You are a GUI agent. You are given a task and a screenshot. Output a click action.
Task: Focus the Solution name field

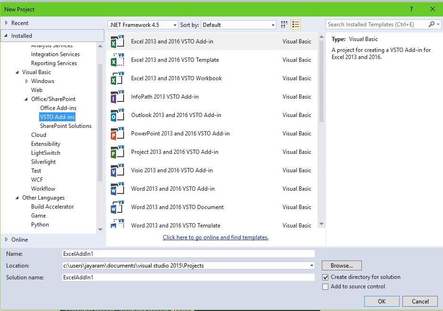click(188, 277)
